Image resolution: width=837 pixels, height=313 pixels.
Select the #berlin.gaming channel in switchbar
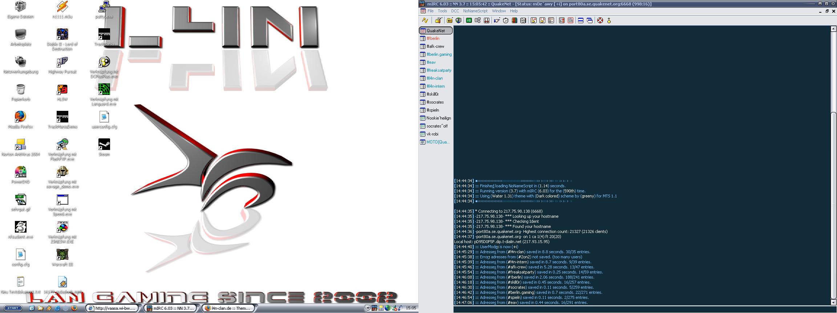439,54
